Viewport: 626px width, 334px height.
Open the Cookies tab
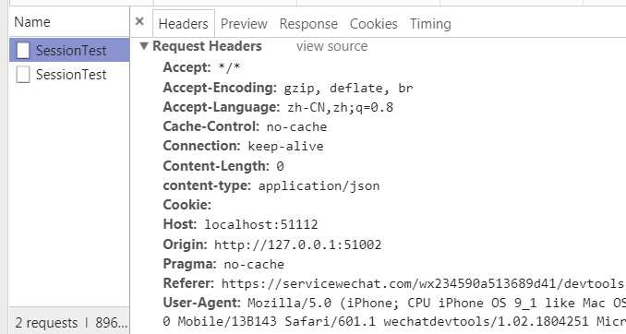pos(374,24)
